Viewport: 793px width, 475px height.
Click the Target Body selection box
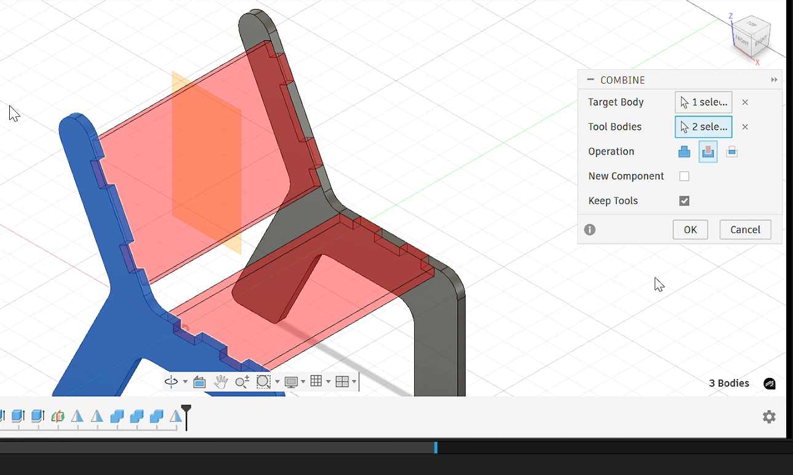pos(703,102)
